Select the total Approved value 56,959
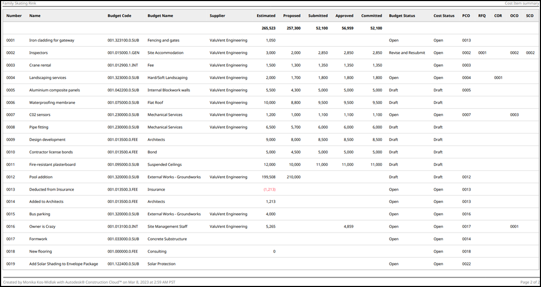This screenshot has height=287, width=541. (348, 28)
